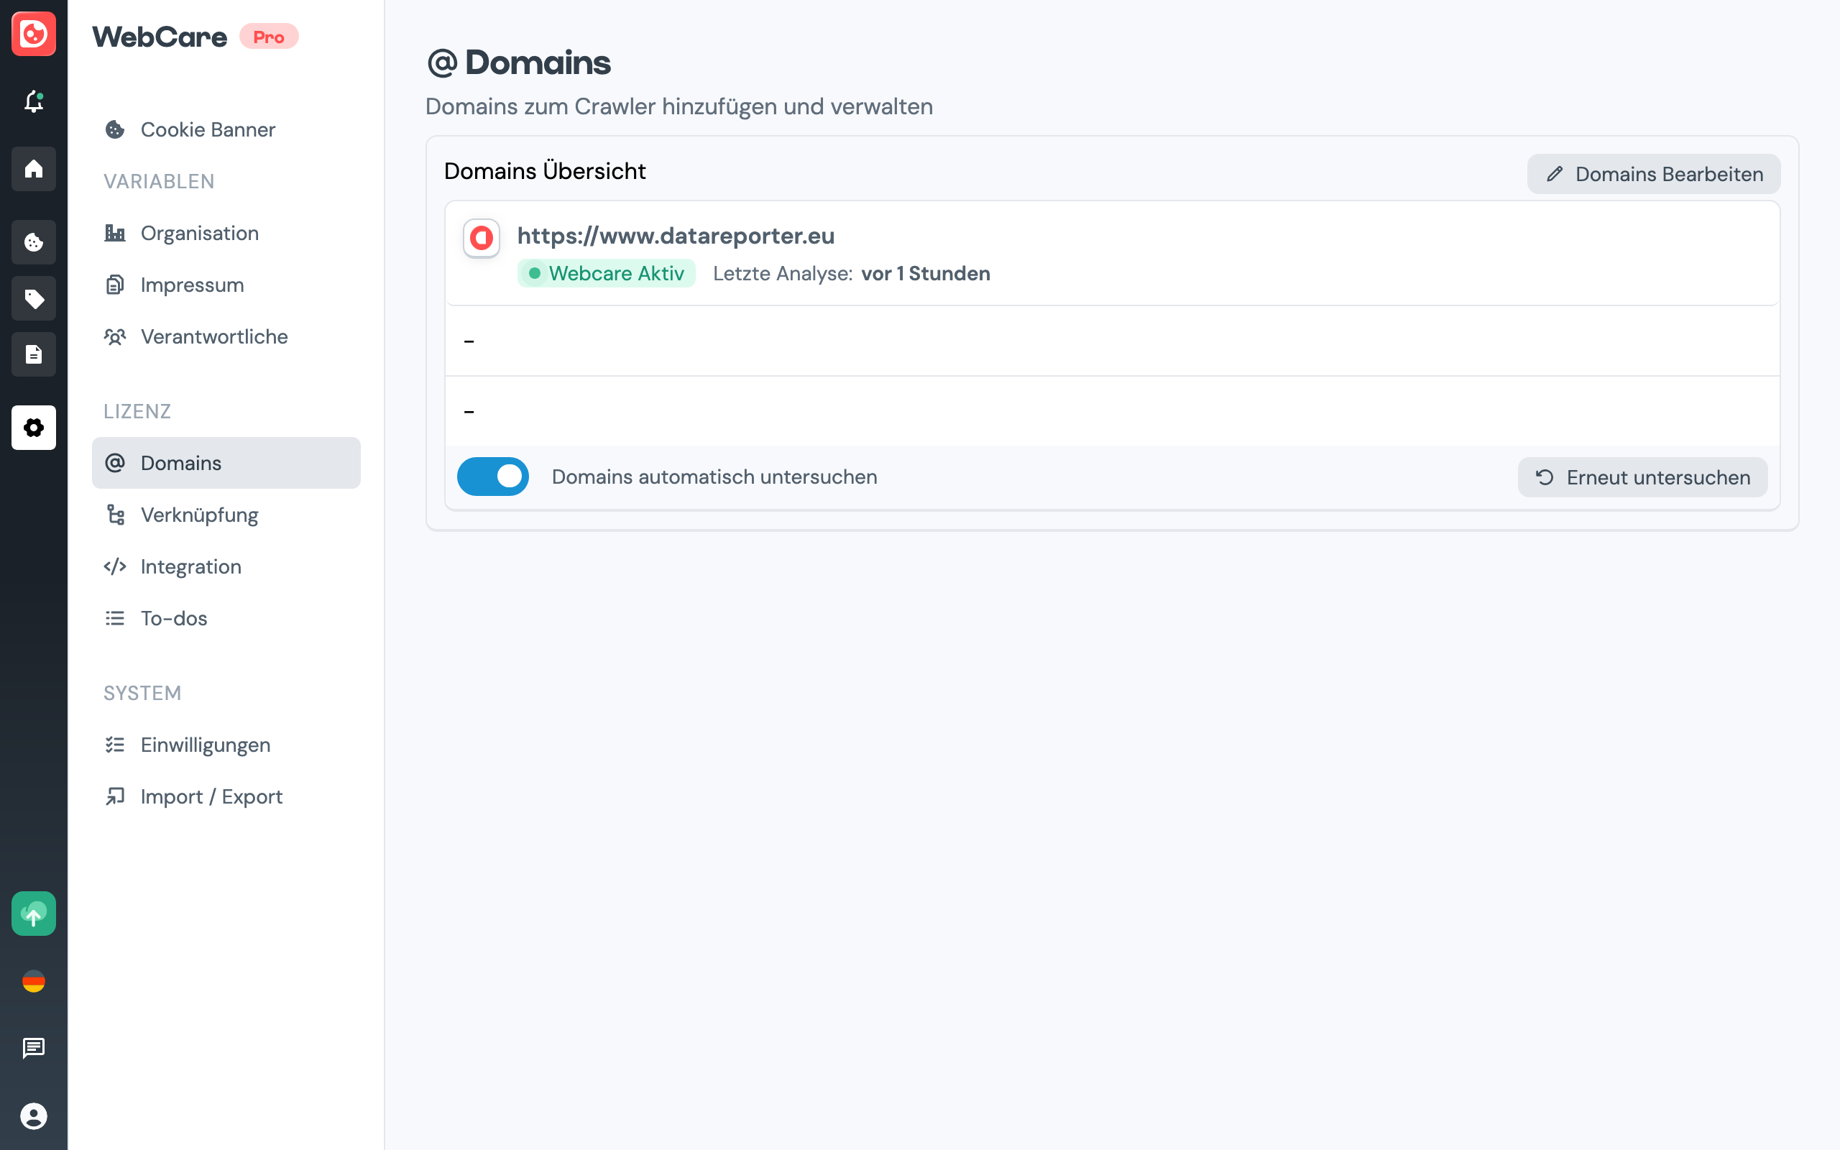Click the WebCare app logo at top left
This screenshot has width=1840, height=1150.
(x=34, y=34)
